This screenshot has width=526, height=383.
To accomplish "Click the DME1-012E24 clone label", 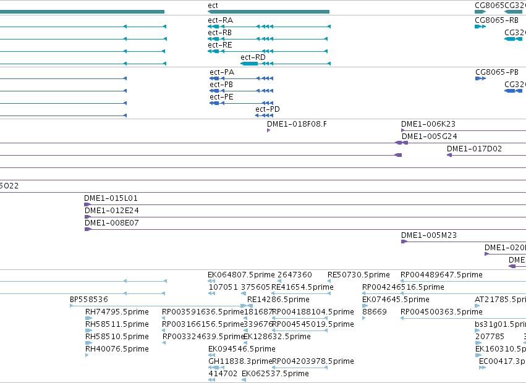I will (112, 211).
